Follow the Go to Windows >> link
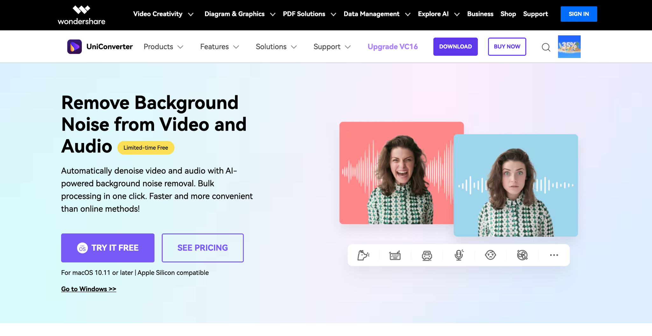This screenshot has width=652, height=336. point(89,289)
